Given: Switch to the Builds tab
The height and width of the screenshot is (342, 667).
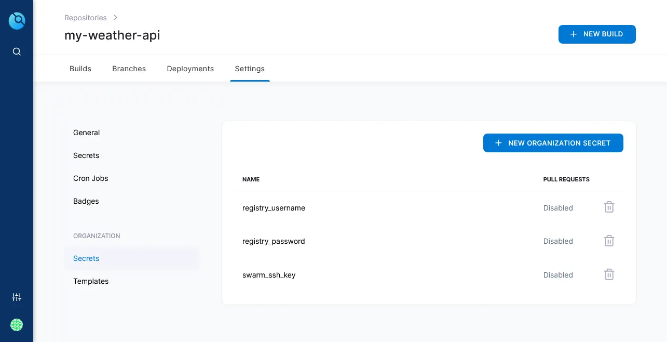Looking at the screenshot, I should 80,69.
